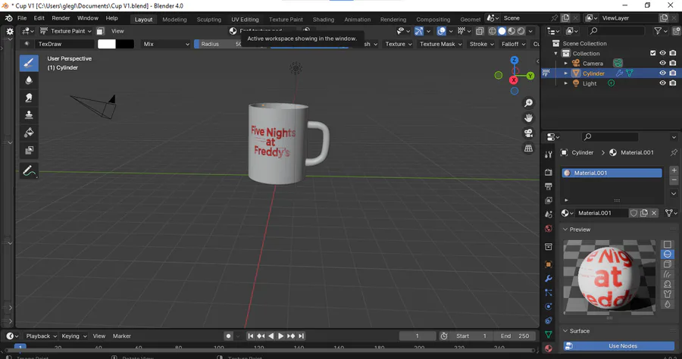Click the white primary color swatch
682x359 pixels.
107,44
